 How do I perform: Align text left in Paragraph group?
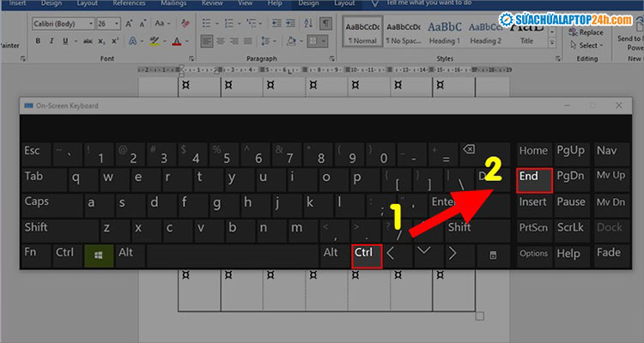(x=207, y=41)
